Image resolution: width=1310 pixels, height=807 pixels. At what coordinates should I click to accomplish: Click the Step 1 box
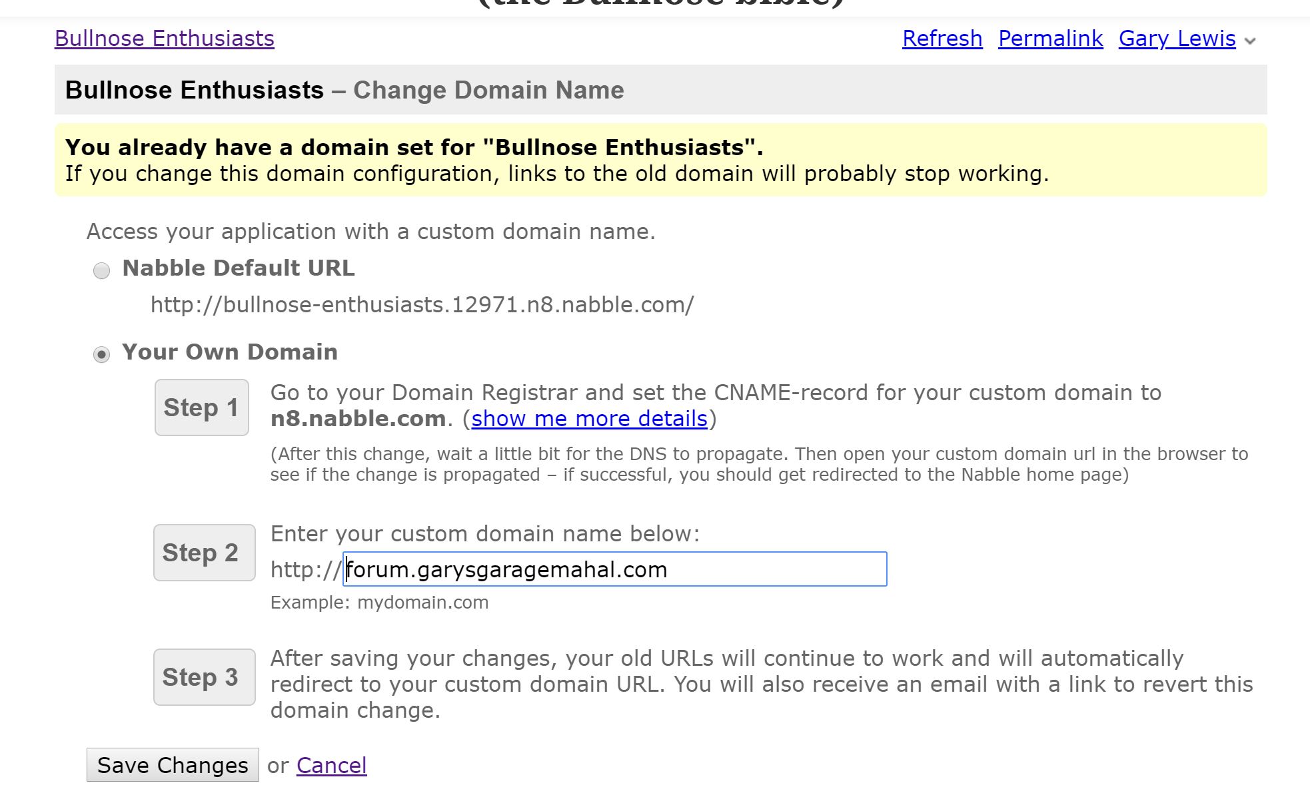pos(201,407)
